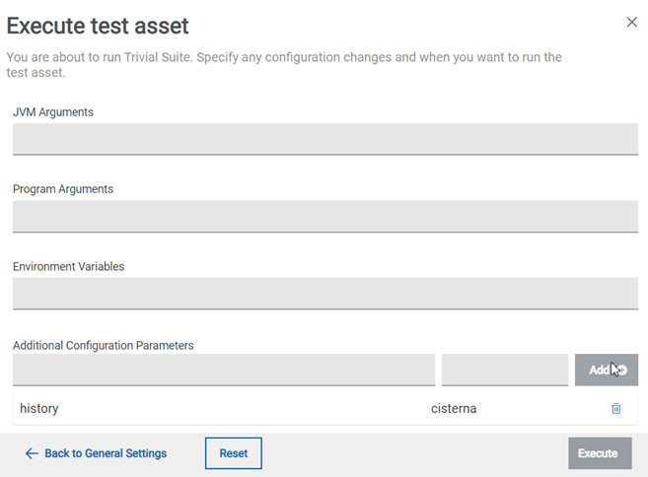The image size is (648, 477).
Task: Click the Environment Variables label
Action: (x=68, y=266)
